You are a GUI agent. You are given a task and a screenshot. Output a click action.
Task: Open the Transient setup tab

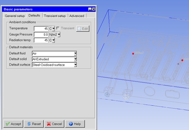(55, 16)
